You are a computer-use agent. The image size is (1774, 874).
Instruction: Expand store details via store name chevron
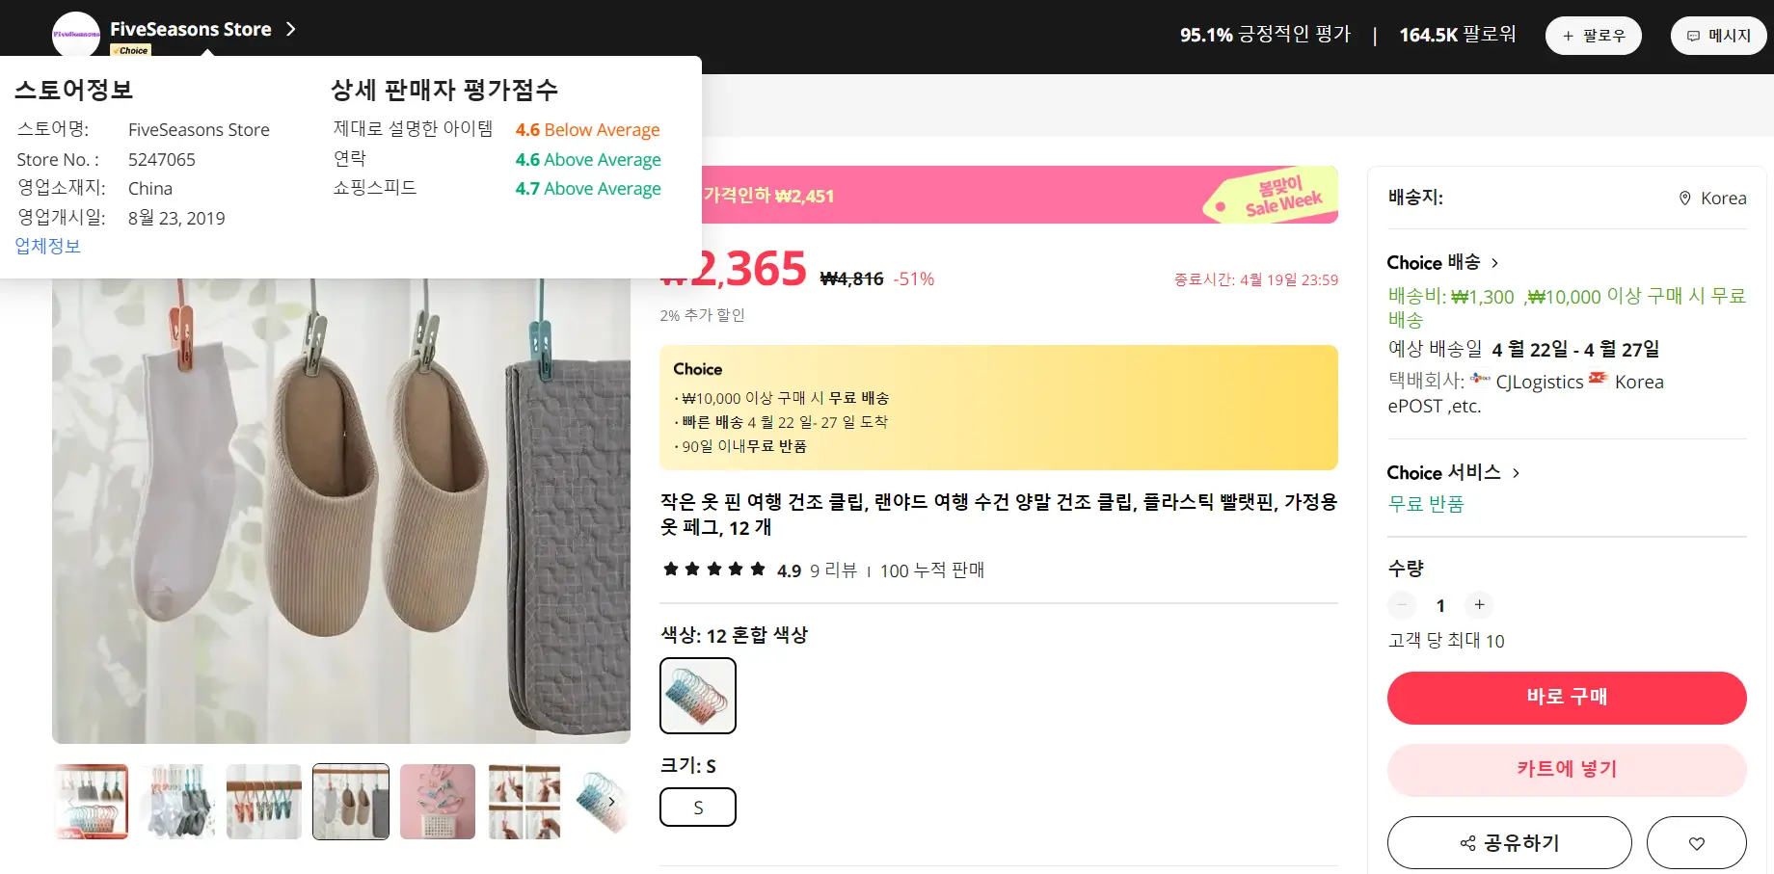click(x=291, y=30)
